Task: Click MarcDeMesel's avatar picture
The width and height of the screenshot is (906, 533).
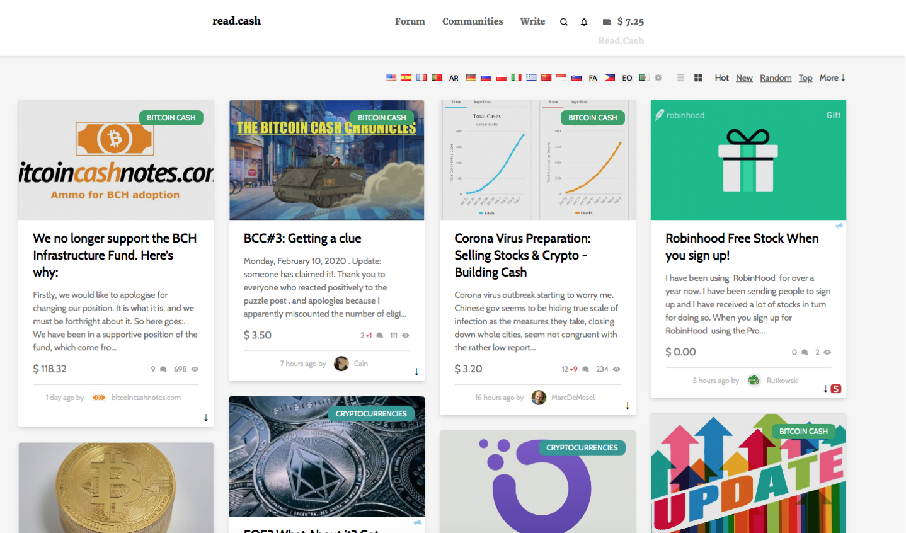Action: click(539, 398)
